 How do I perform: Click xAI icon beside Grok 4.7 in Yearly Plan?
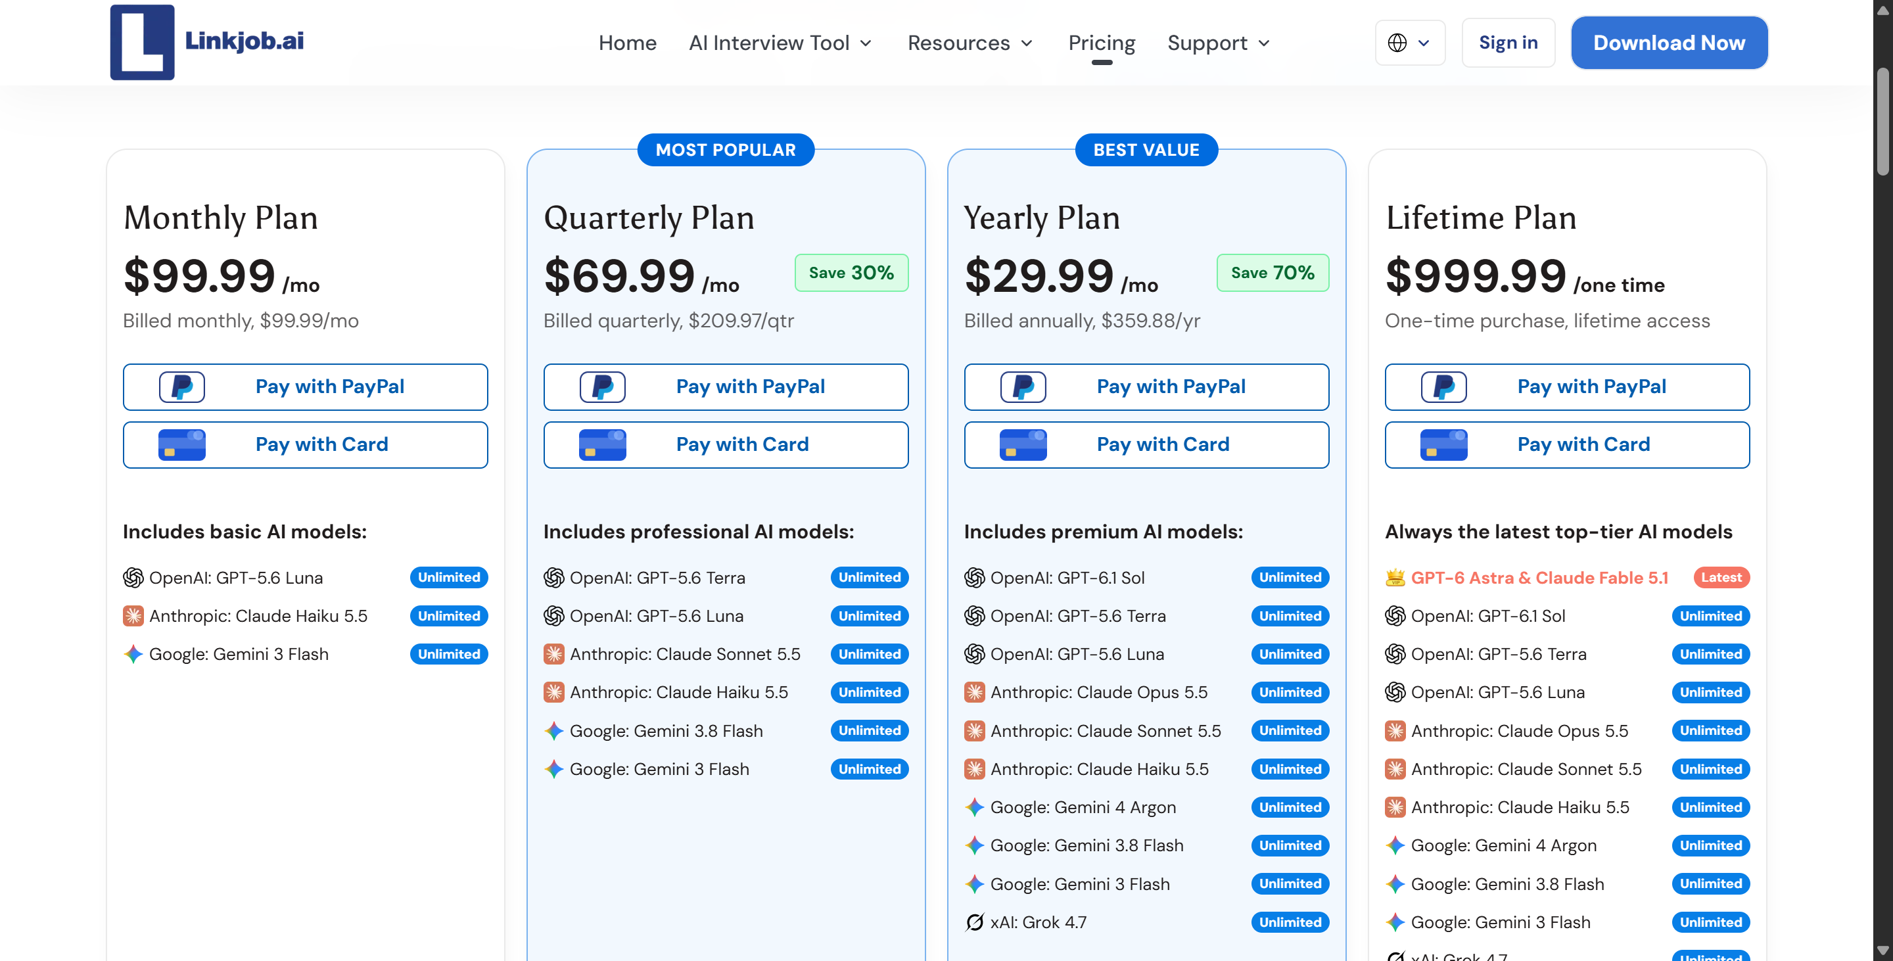[x=974, y=922]
